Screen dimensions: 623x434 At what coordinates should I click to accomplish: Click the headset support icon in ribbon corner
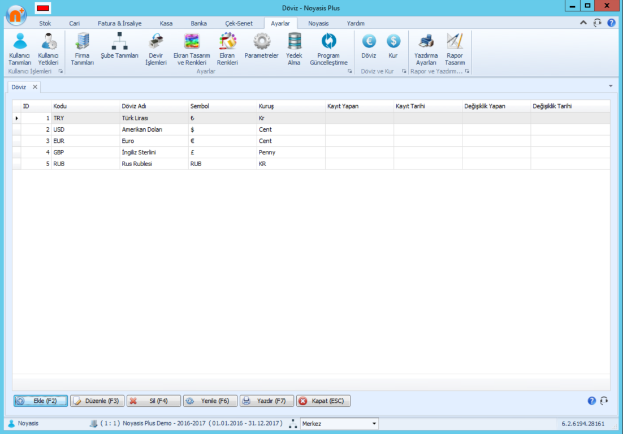point(597,23)
